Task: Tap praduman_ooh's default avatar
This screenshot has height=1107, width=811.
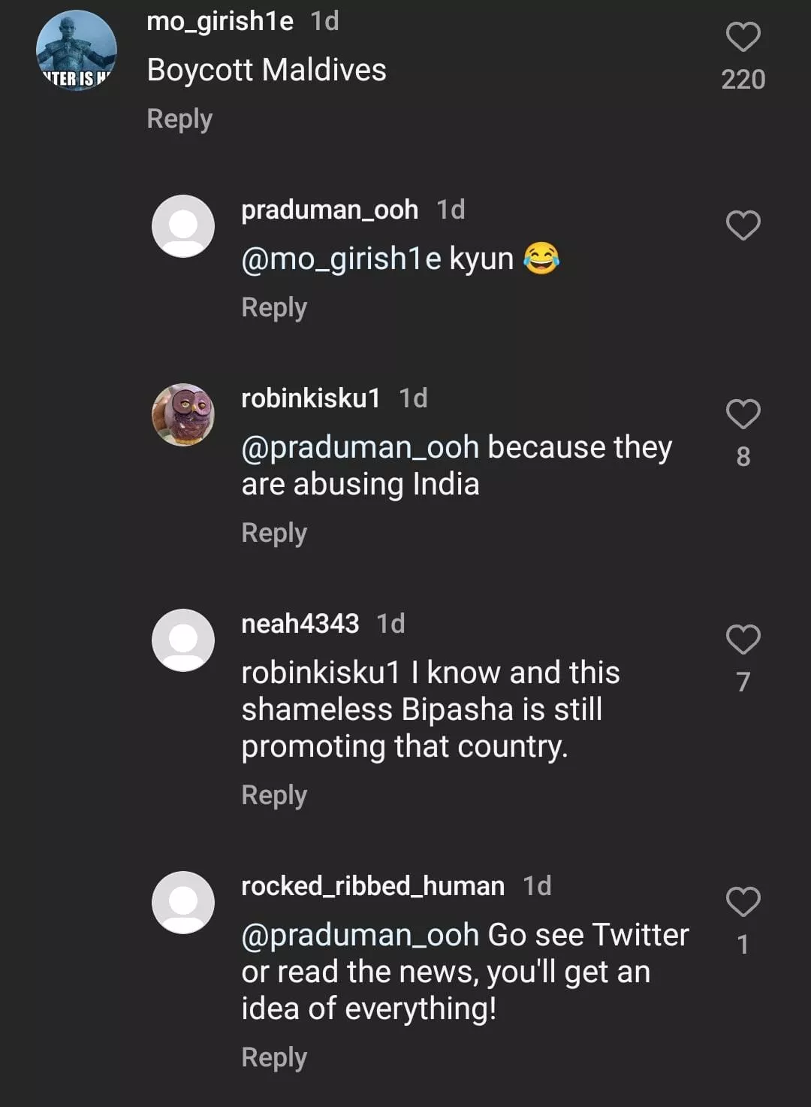Action: [x=183, y=226]
